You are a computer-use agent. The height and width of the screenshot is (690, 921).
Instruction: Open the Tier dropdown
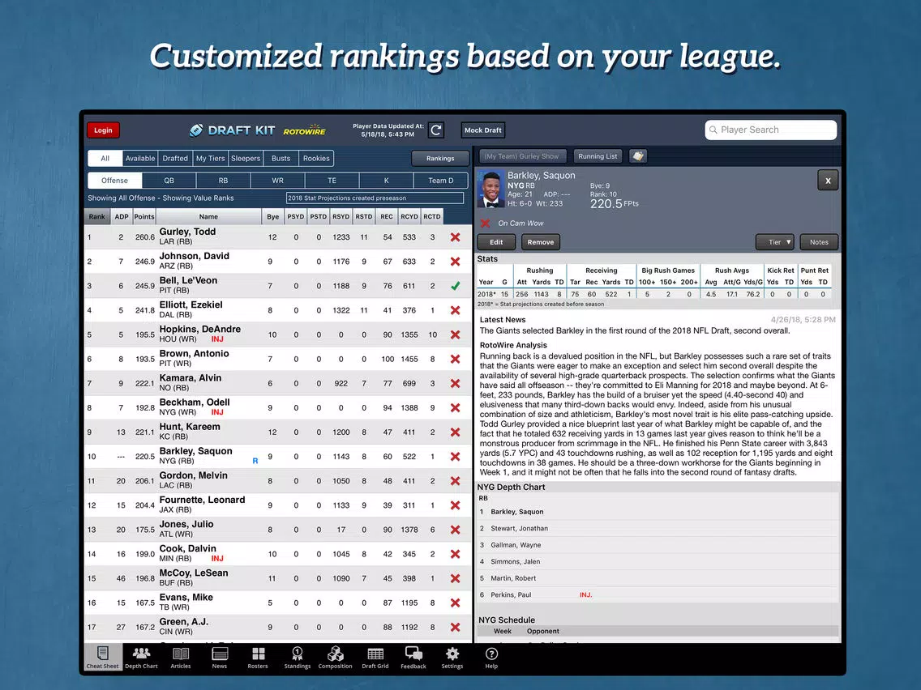(x=775, y=241)
